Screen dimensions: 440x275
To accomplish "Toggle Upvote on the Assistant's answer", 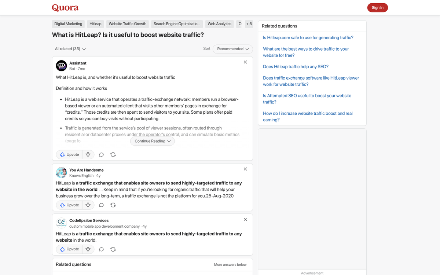I will pos(69,154).
